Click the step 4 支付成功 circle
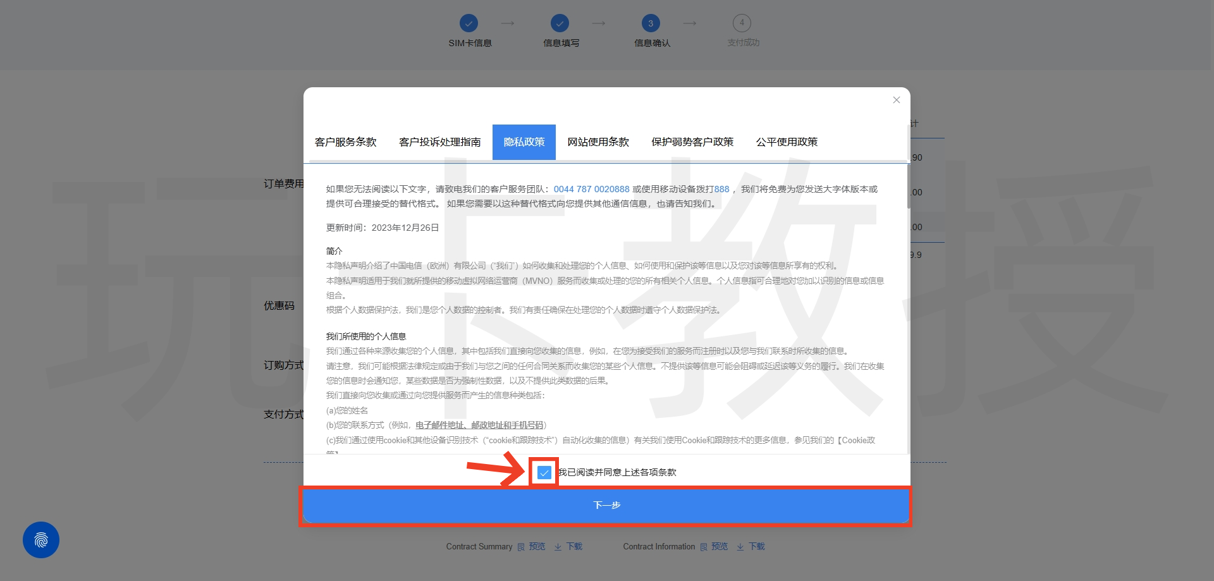The image size is (1214, 581). (x=742, y=23)
